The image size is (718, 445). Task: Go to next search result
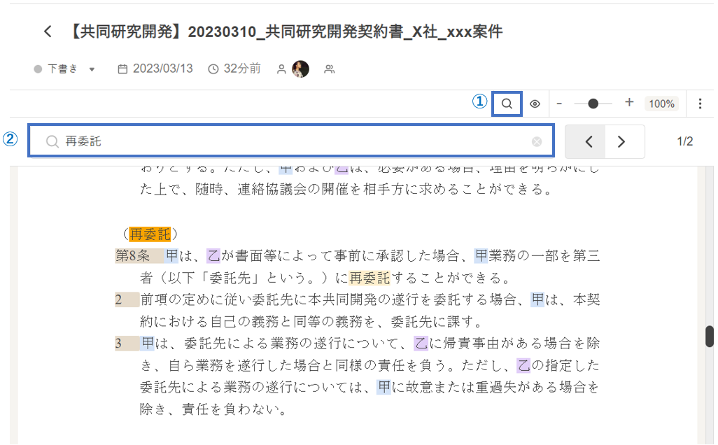[x=621, y=141]
